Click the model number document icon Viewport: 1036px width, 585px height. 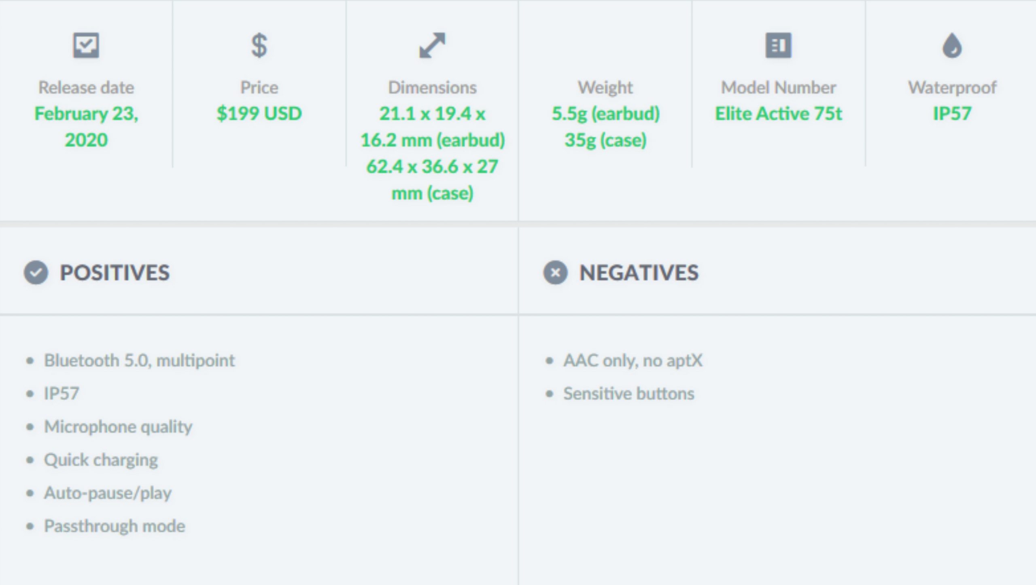tap(778, 45)
